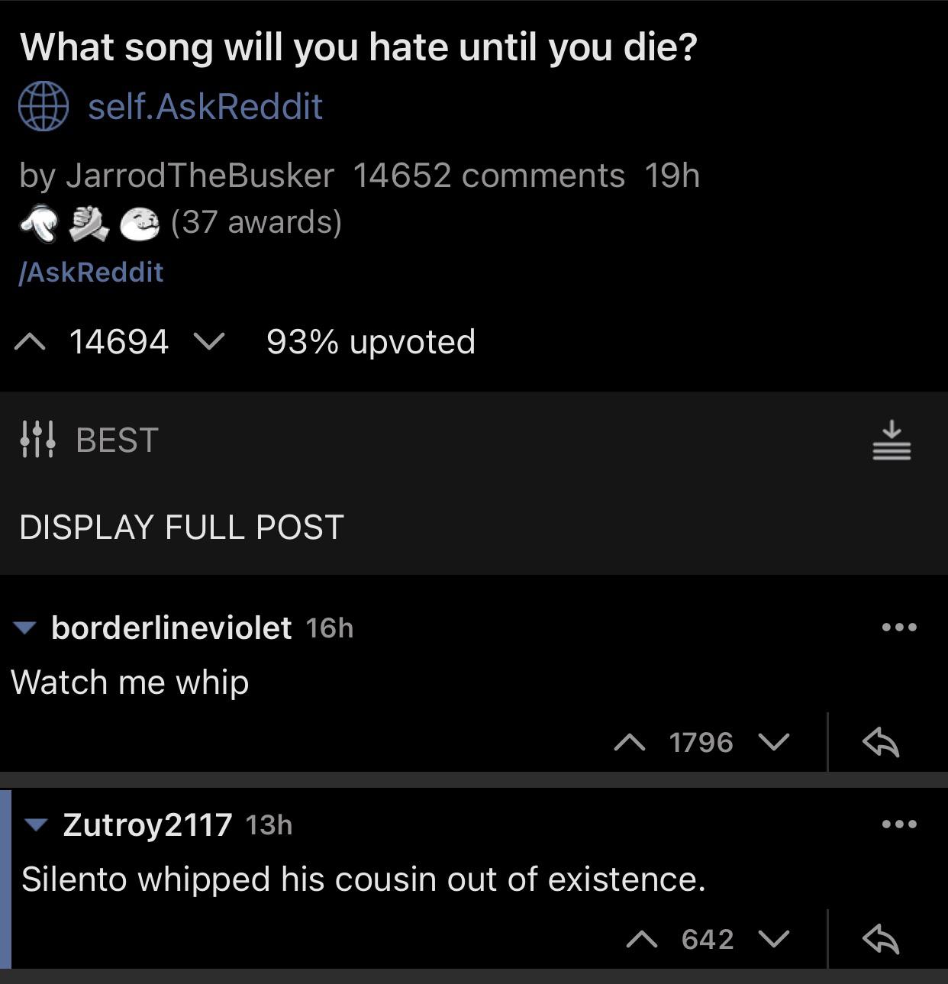Viewport: 948px width, 984px height.
Task: Downvote Zutroy2117's Silento comment
Action: pyautogui.click(x=774, y=939)
